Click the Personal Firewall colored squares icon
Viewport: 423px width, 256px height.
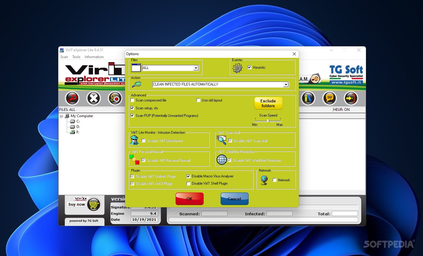pyautogui.click(x=134, y=160)
